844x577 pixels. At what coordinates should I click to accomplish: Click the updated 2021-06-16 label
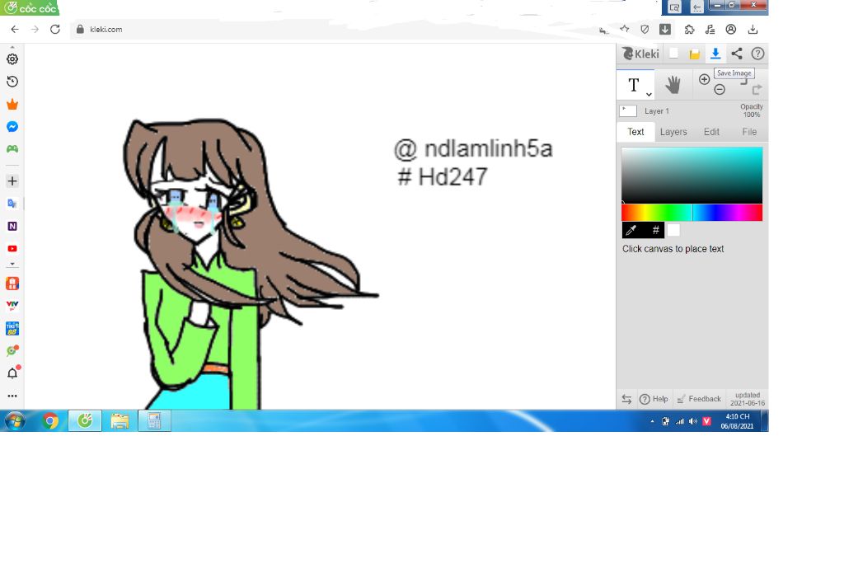click(x=747, y=399)
